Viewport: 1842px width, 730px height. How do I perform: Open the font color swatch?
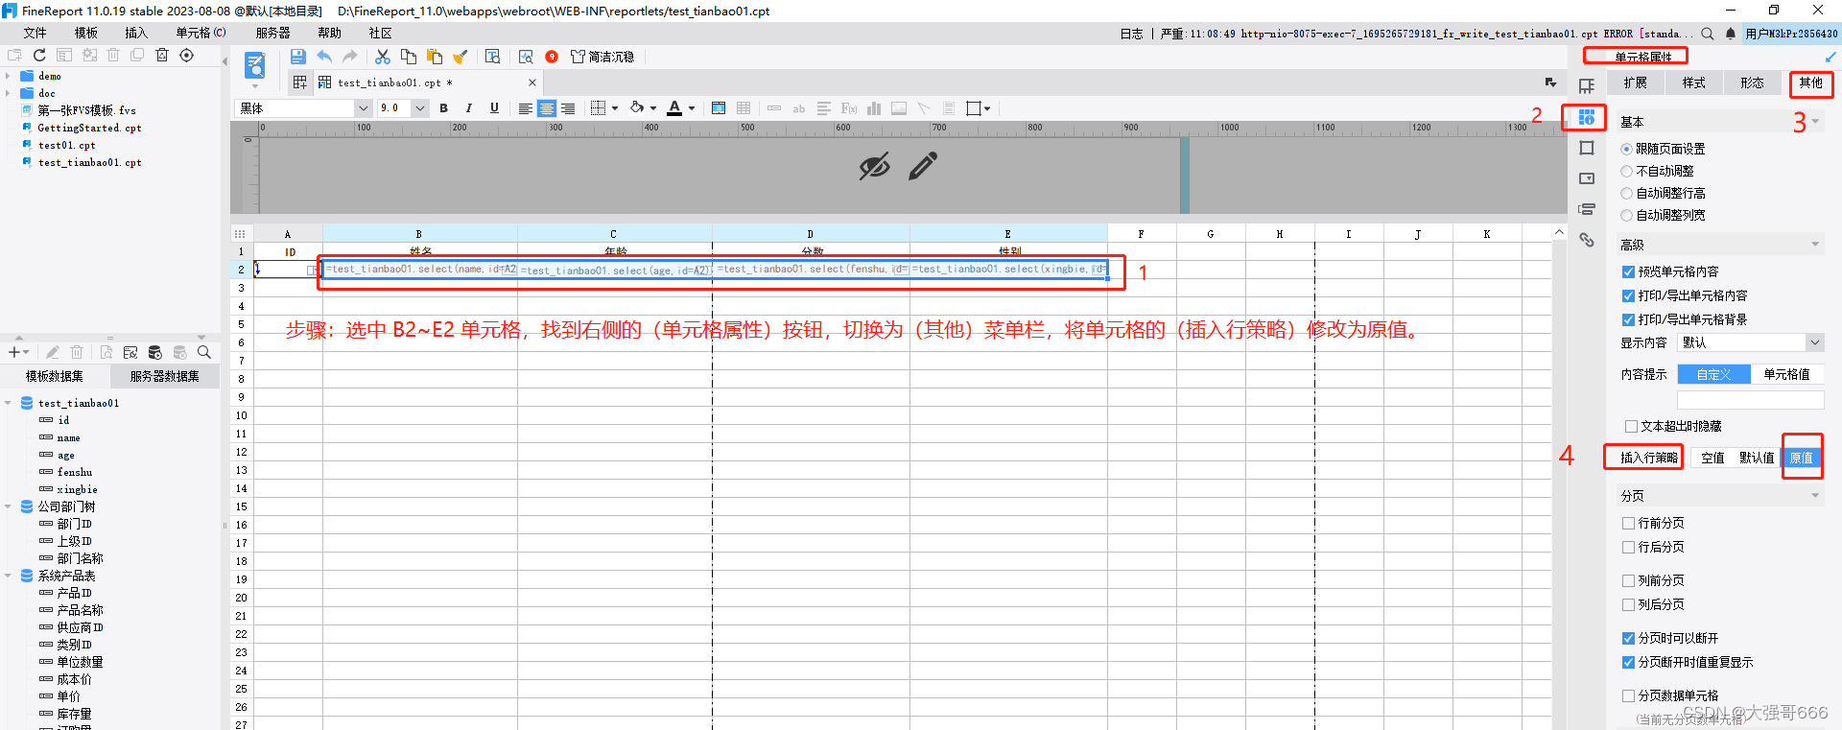675,108
